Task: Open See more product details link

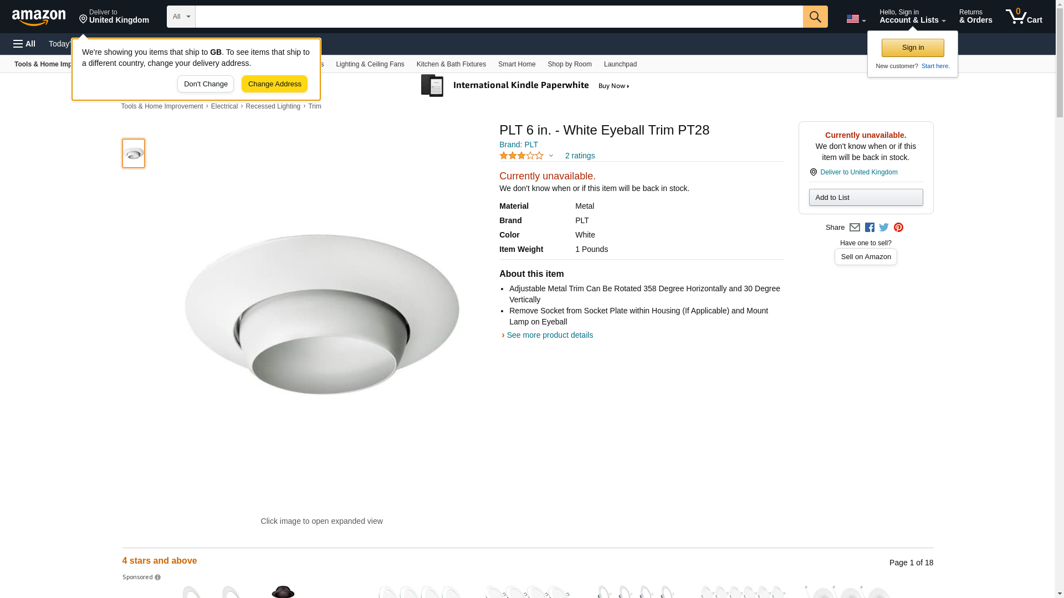Action: click(549, 335)
